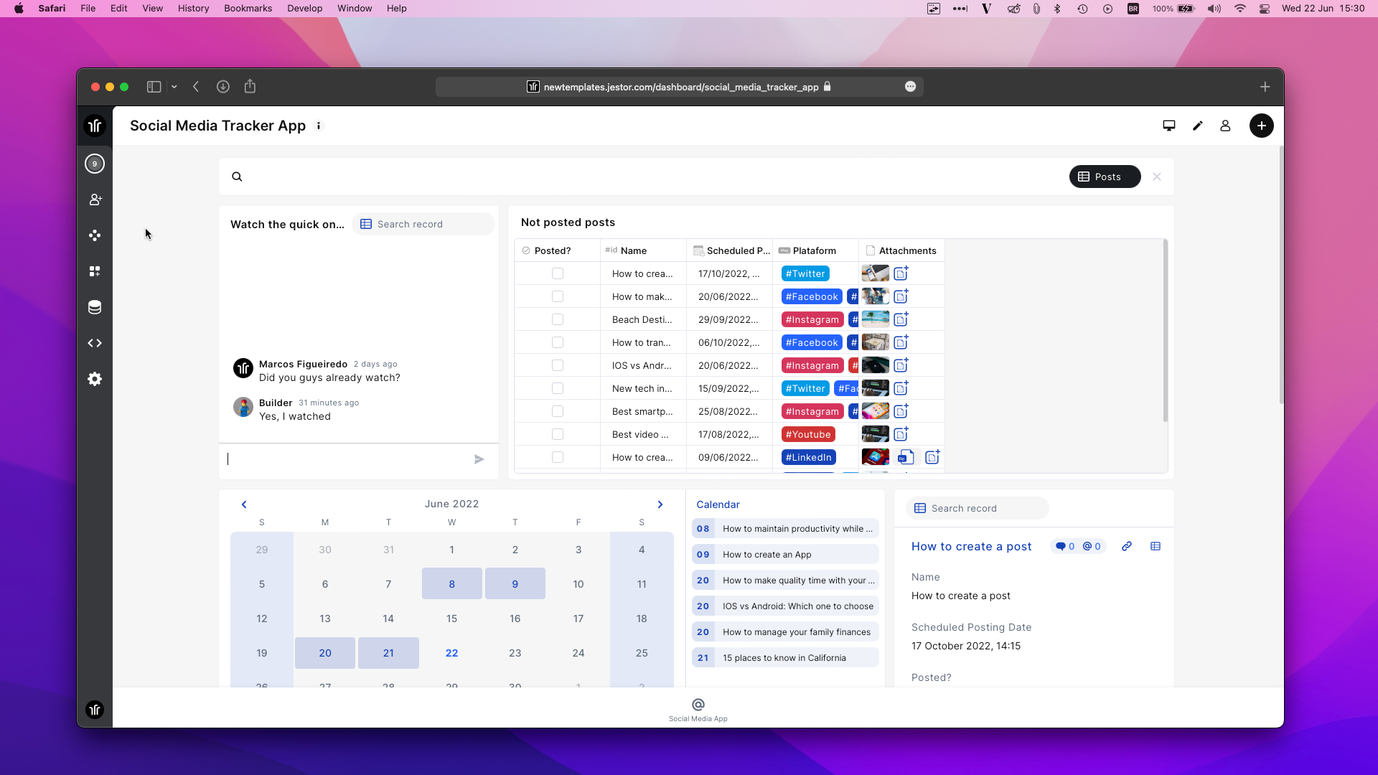Expand Safari sidebar dropdown arrow
This screenshot has height=775, width=1378.
pyautogui.click(x=174, y=87)
